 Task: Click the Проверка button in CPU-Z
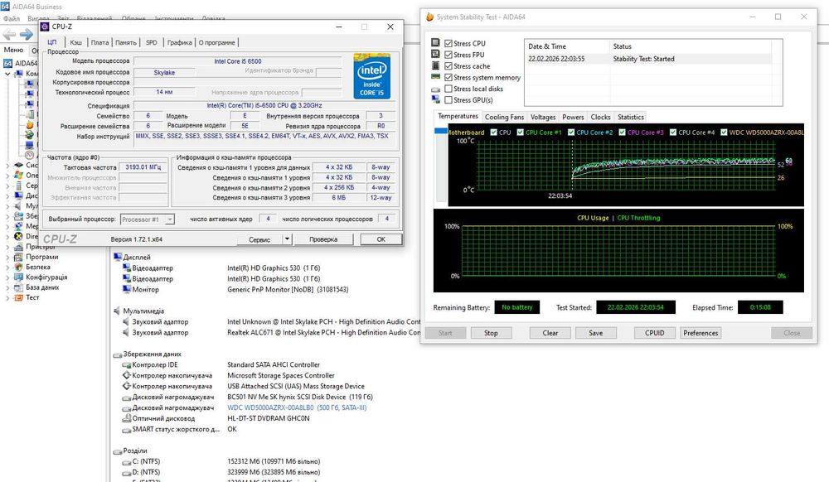click(x=323, y=239)
